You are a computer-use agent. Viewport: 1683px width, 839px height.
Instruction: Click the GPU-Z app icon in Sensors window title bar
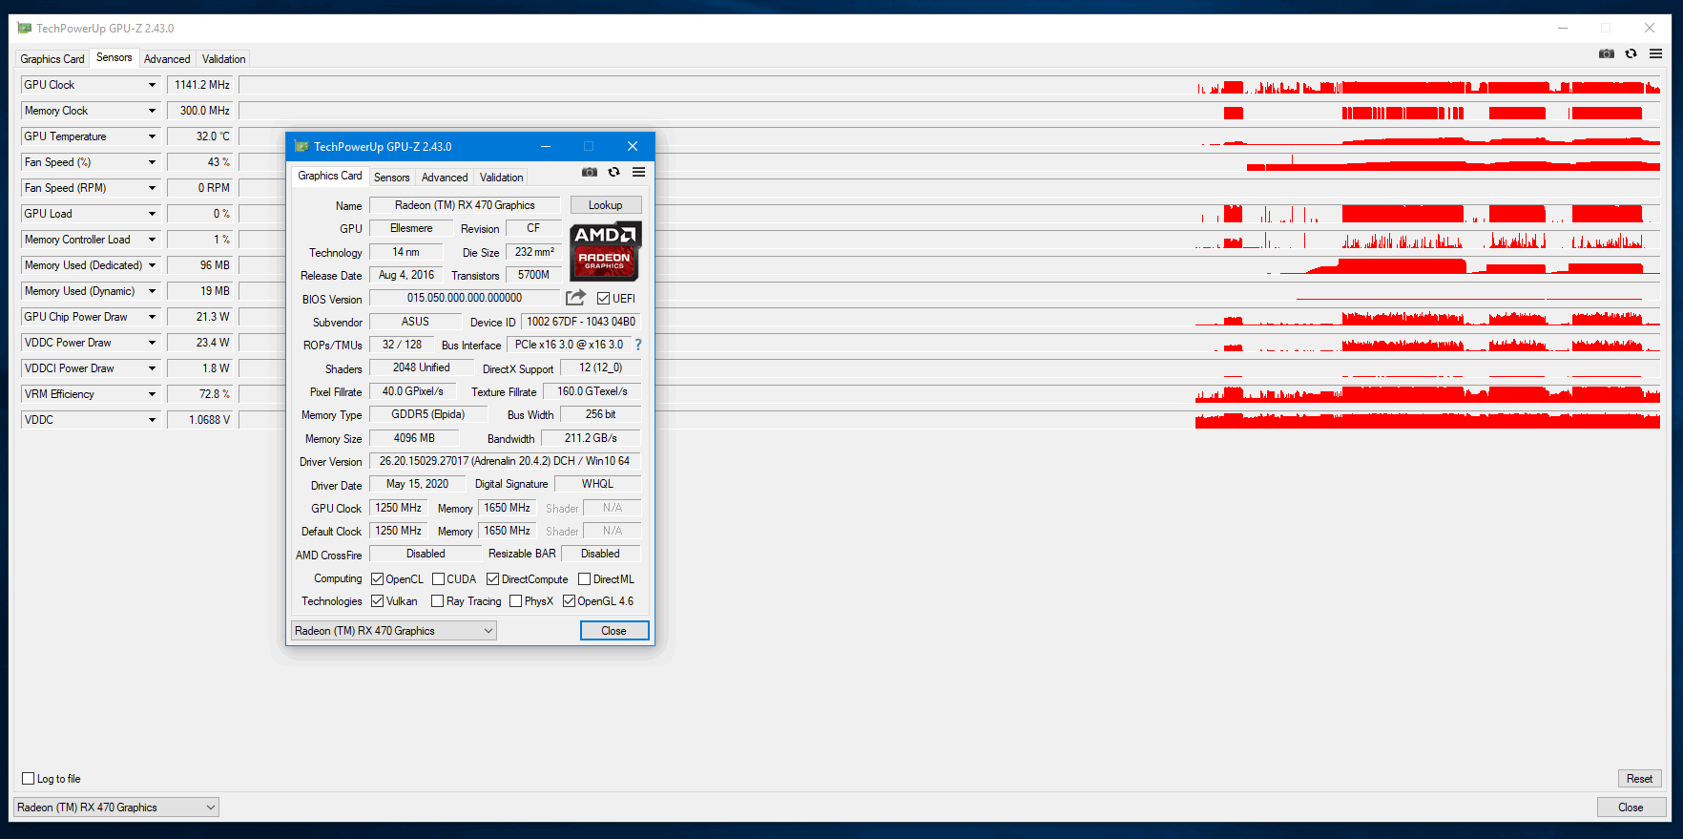tap(25, 28)
